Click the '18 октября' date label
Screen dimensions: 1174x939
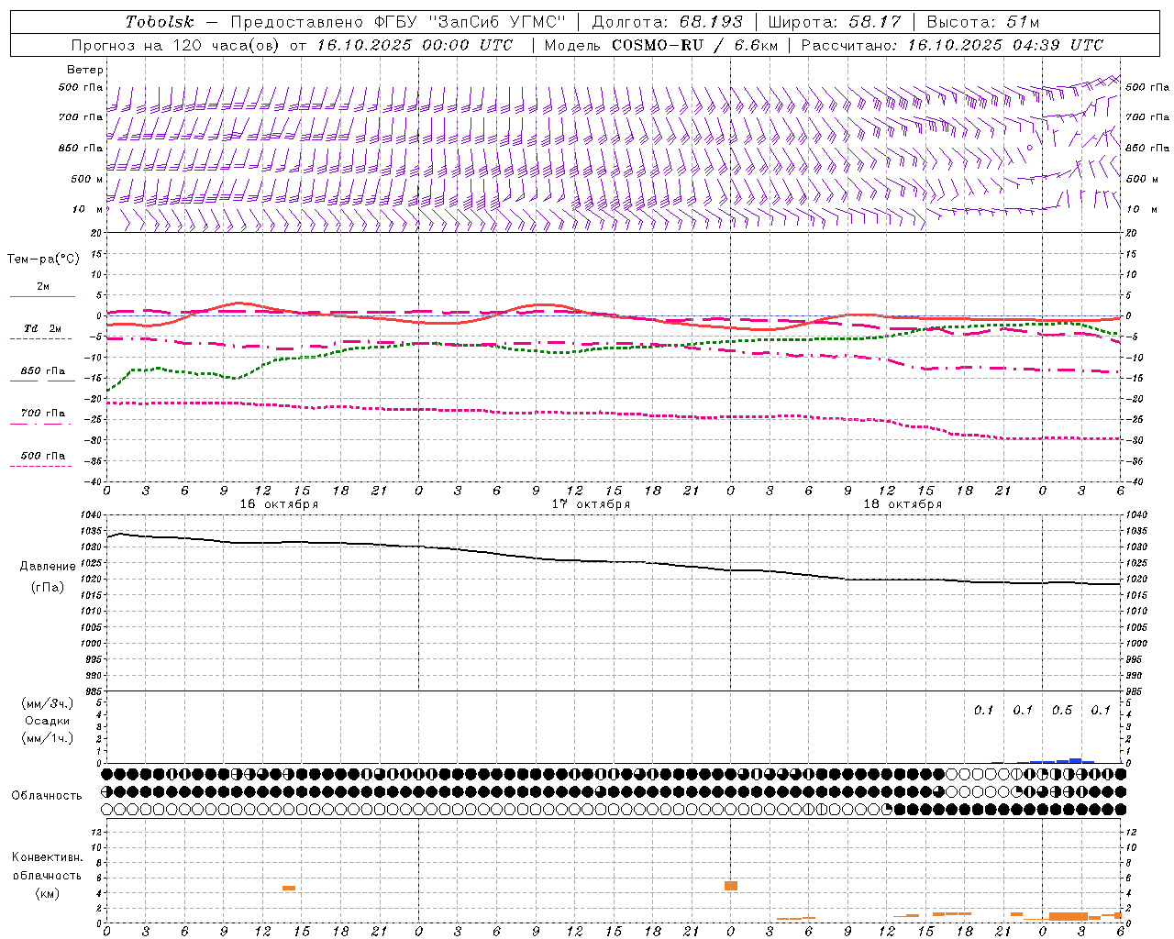903,504
